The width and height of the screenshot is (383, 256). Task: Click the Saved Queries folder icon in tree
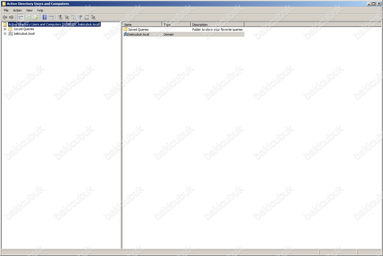coord(10,29)
